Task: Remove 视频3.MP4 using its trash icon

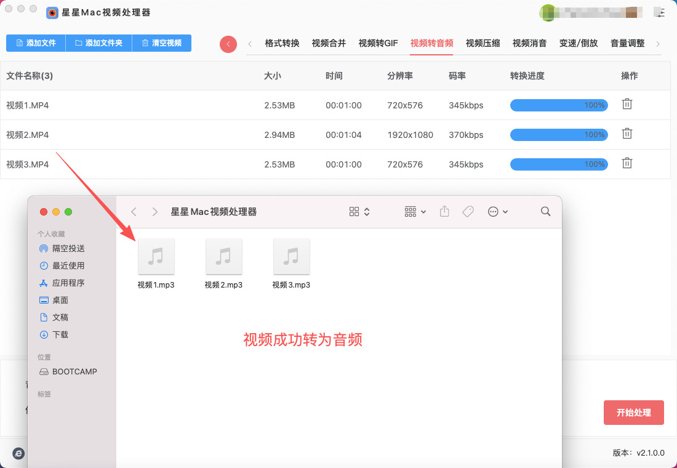Action: (x=627, y=163)
